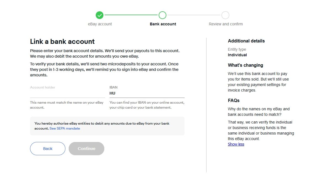This screenshot has width=317, height=185.
Task: Click the IBAN helper text below the field
Action: point(147,105)
